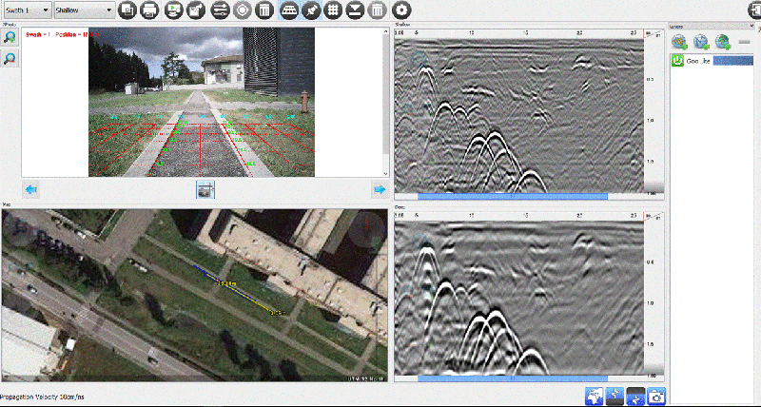Click the sliders filter settings icon
761x407 pixels.
220,10
